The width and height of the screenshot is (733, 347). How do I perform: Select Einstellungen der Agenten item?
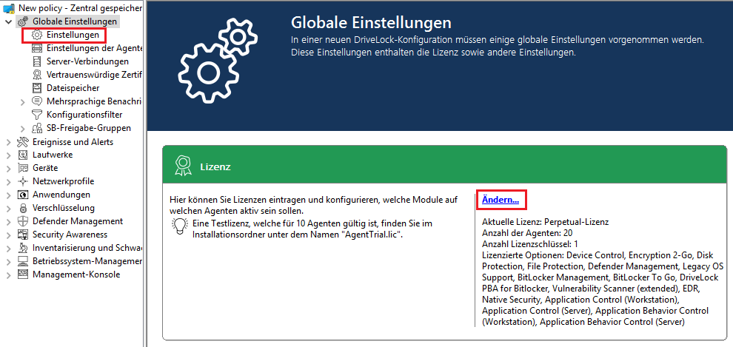click(94, 48)
